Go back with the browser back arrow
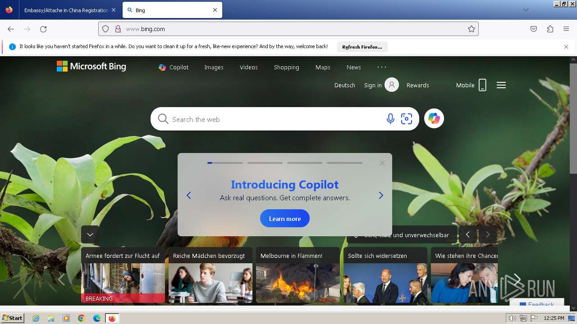577x324 pixels. 11,29
